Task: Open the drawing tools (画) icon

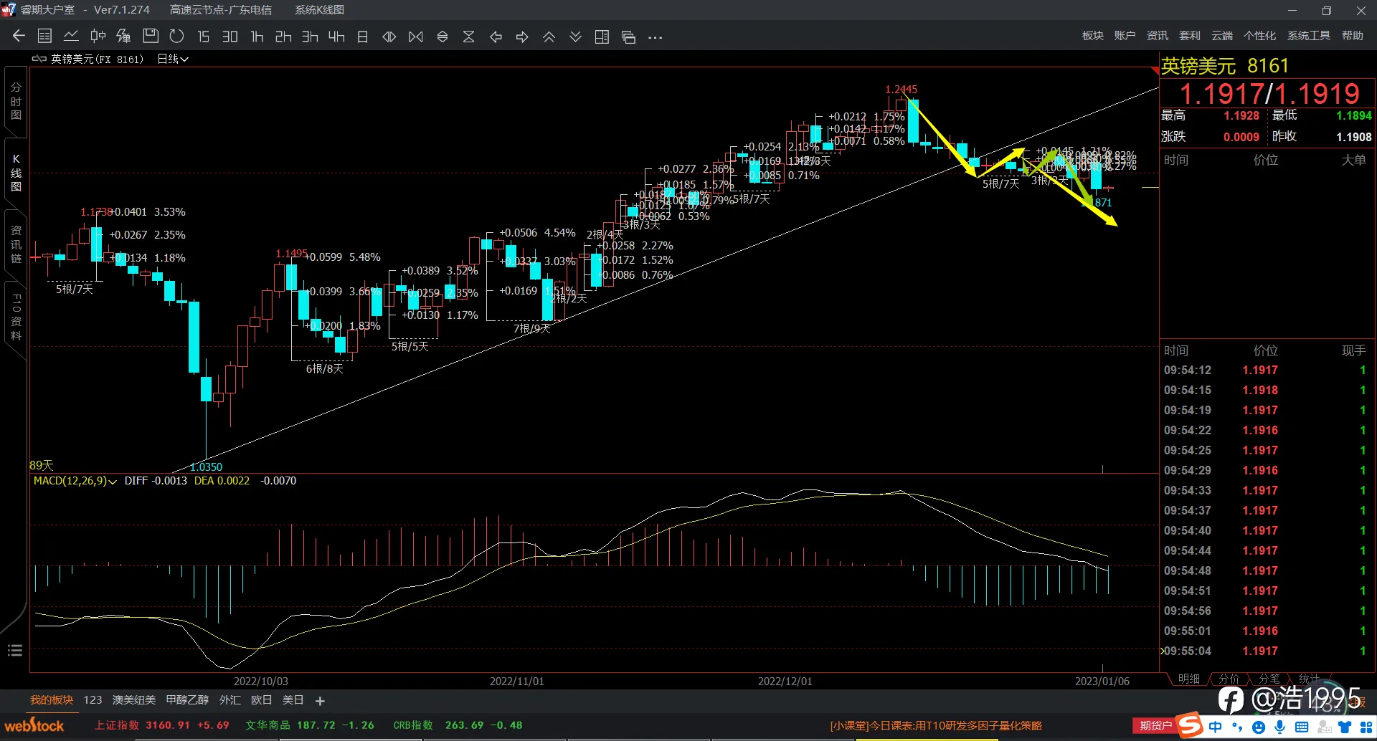Action: click(123, 37)
